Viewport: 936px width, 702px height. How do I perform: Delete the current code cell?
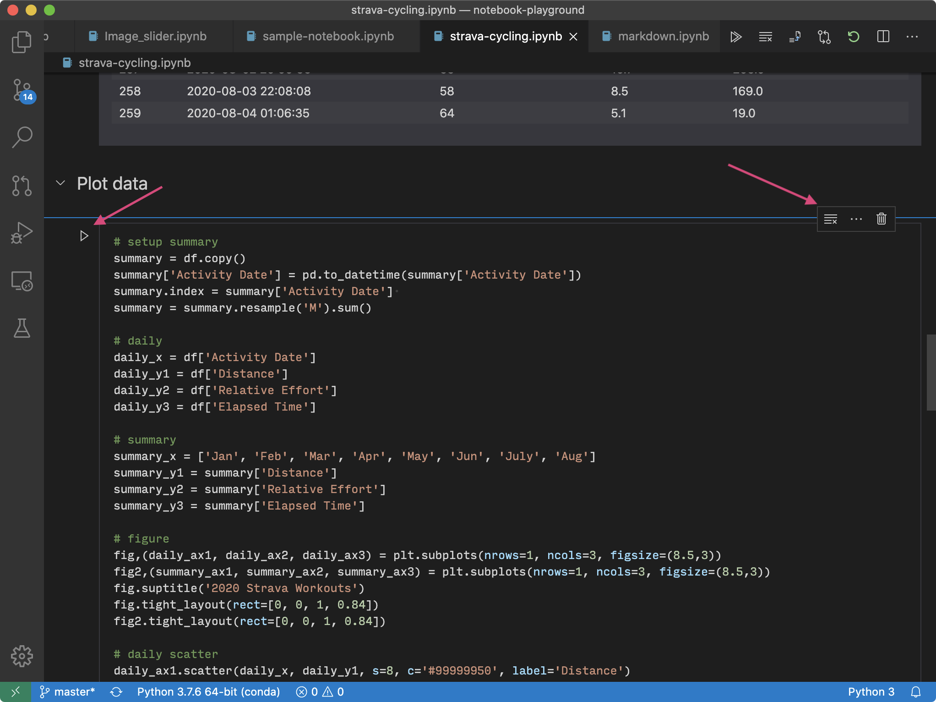pos(882,219)
